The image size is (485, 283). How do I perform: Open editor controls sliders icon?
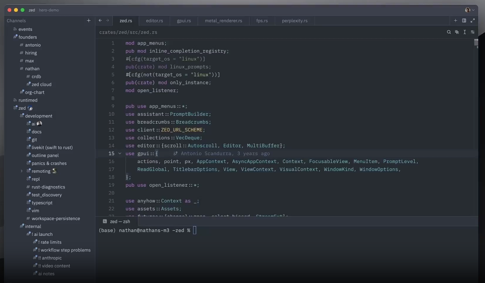(x=473, y=32)
